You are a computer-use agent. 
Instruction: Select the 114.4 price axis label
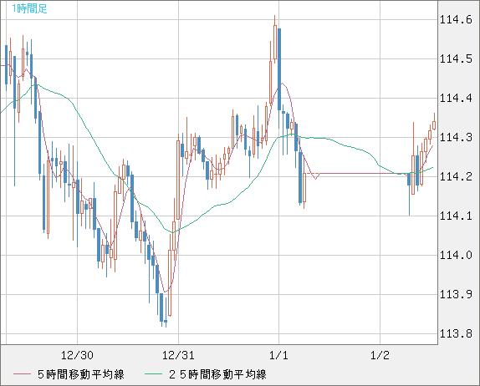pos(456,99)
